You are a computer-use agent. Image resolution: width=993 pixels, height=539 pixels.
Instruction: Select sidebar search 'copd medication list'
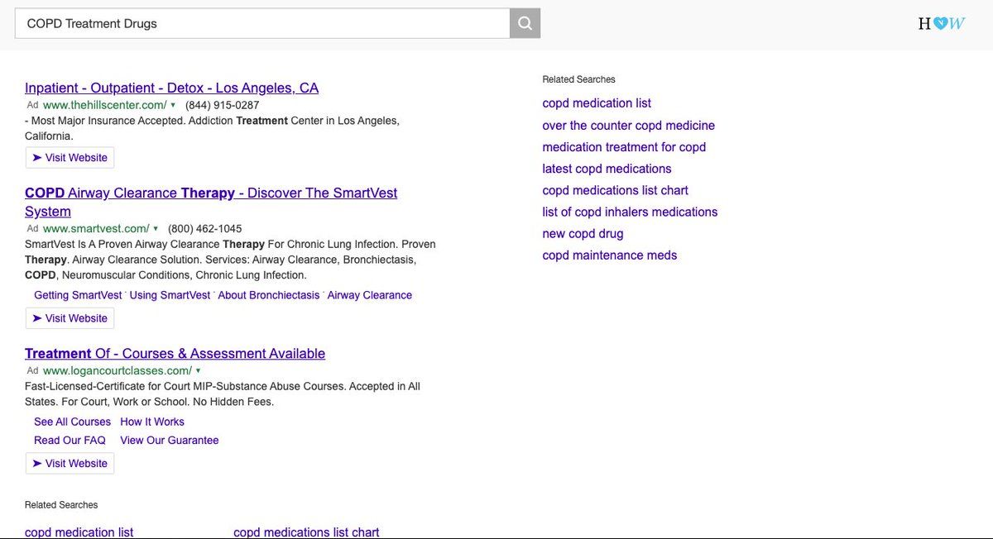point(597,103)
